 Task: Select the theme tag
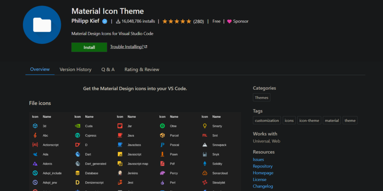pos(350,120)
